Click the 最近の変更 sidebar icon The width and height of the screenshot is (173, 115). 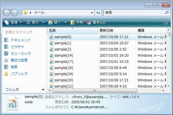(x=6, y=60)
